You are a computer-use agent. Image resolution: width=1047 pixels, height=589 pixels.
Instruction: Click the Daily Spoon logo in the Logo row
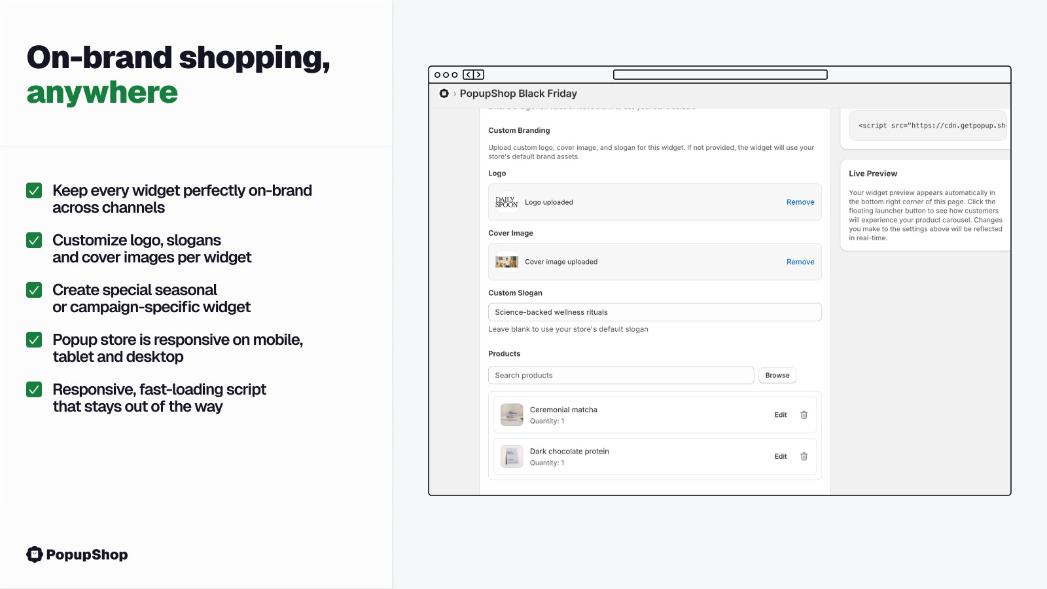click(x=505, y=202)
